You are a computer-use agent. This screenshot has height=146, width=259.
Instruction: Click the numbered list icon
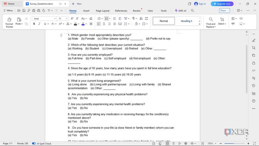107,19
